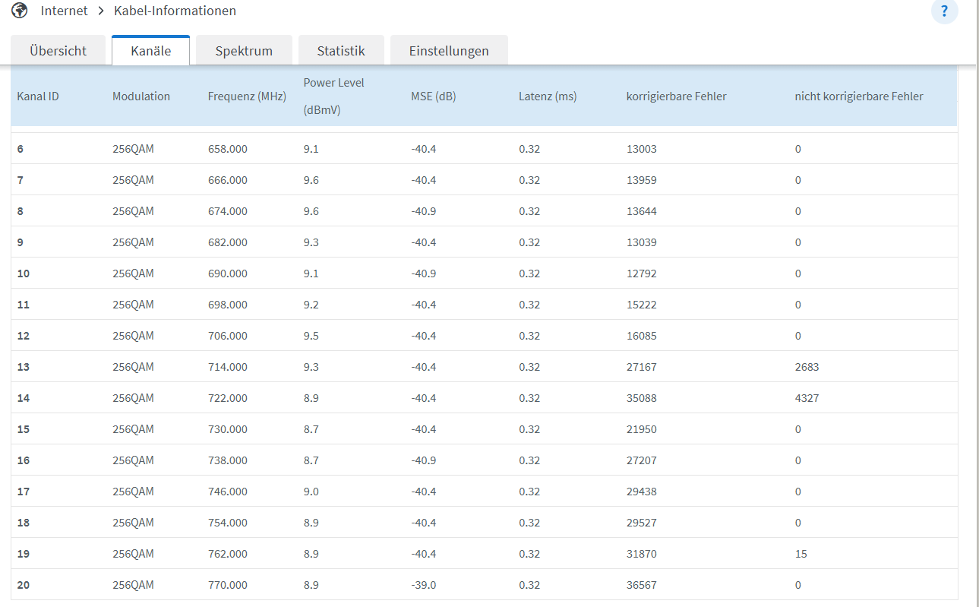This screenshot has width=979, height=607.
Task: Select the Kanäle tab
Action: 150,51
